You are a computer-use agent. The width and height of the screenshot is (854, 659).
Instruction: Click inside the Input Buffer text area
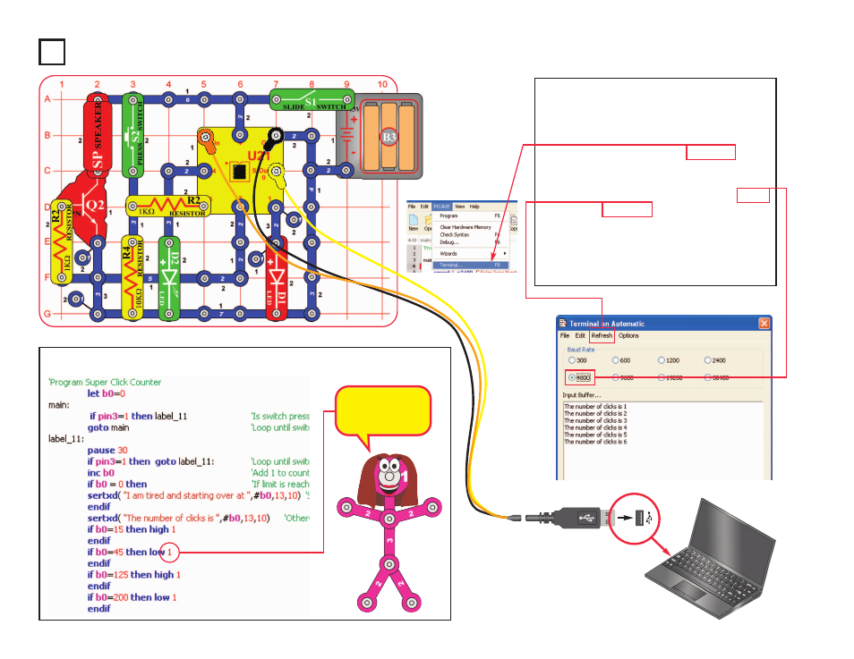662,441
